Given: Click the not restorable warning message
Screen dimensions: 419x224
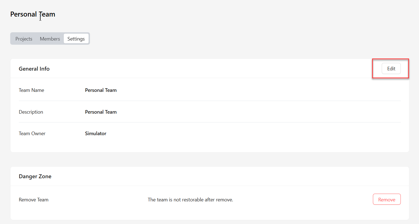Looking at the screenshot, I should pos(190,200).
